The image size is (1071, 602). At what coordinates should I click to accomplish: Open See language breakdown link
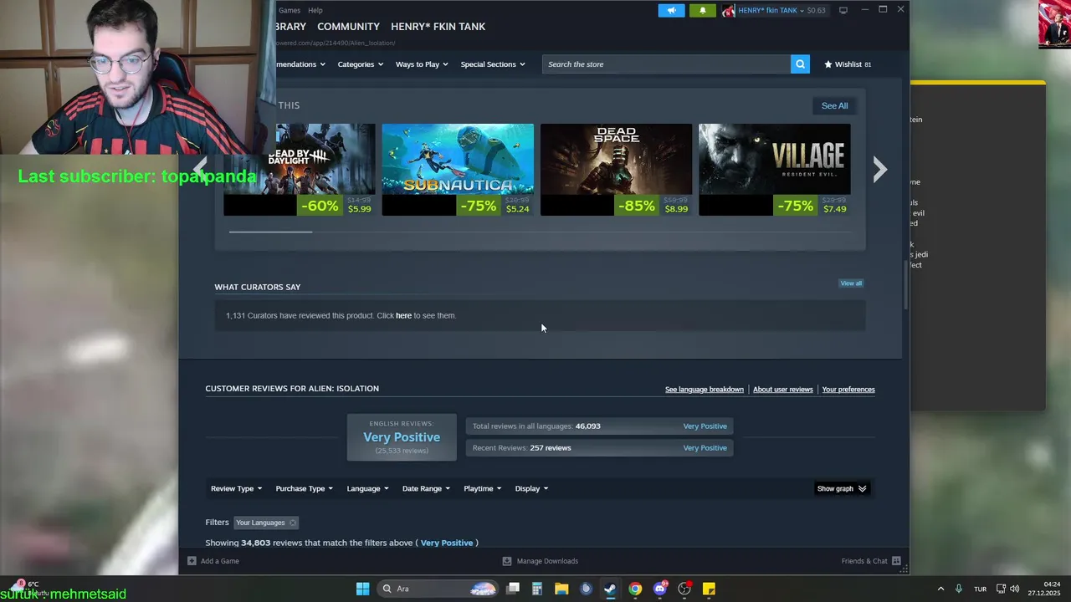705,390
